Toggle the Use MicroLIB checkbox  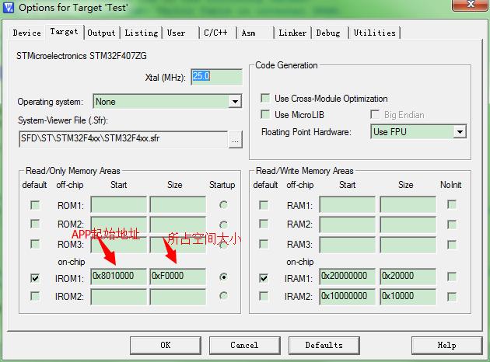[x=265, y=114]
